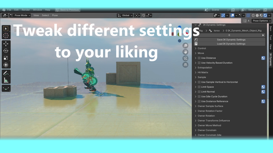Screen dimensions: 273x153
Task: Open the header View menu
Action: (x=36, y=15)
